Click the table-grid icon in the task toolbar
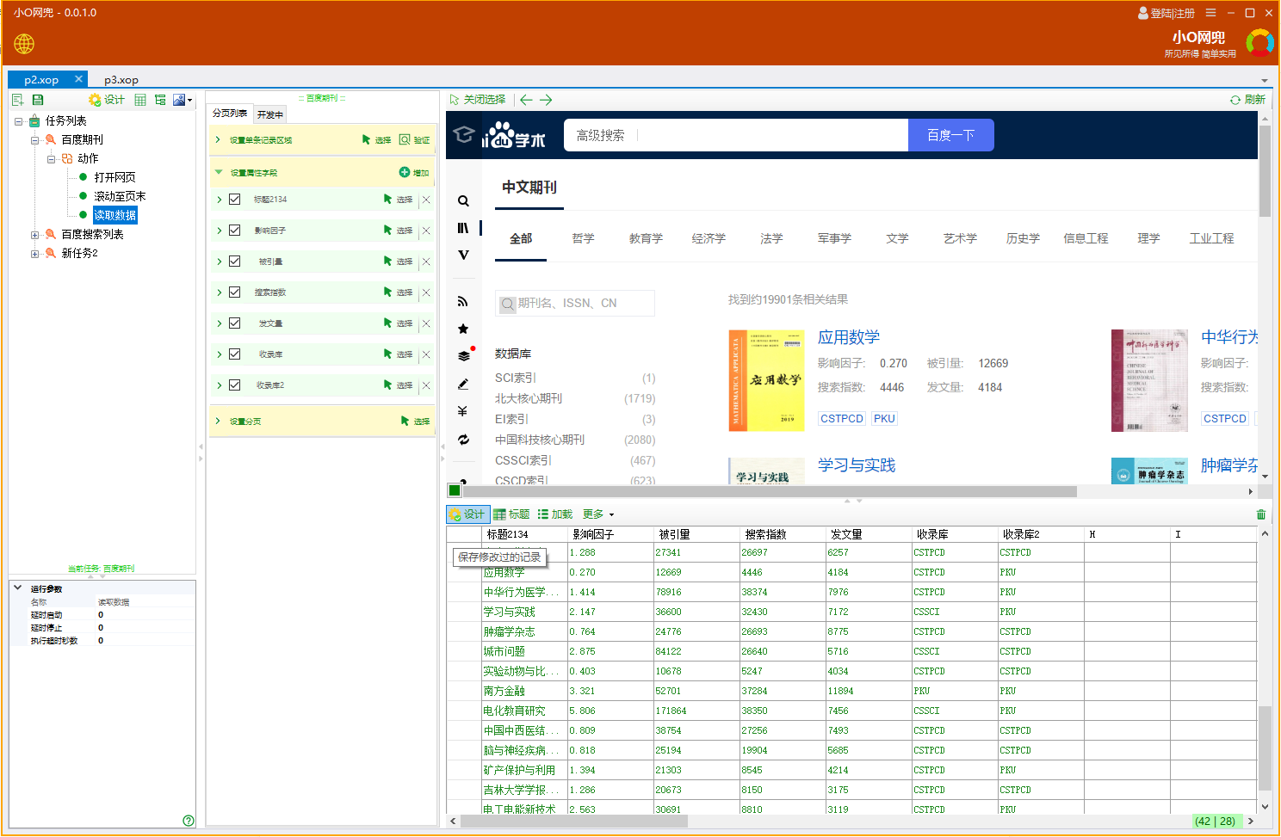The image size is (1281, 837). [140, 100]
